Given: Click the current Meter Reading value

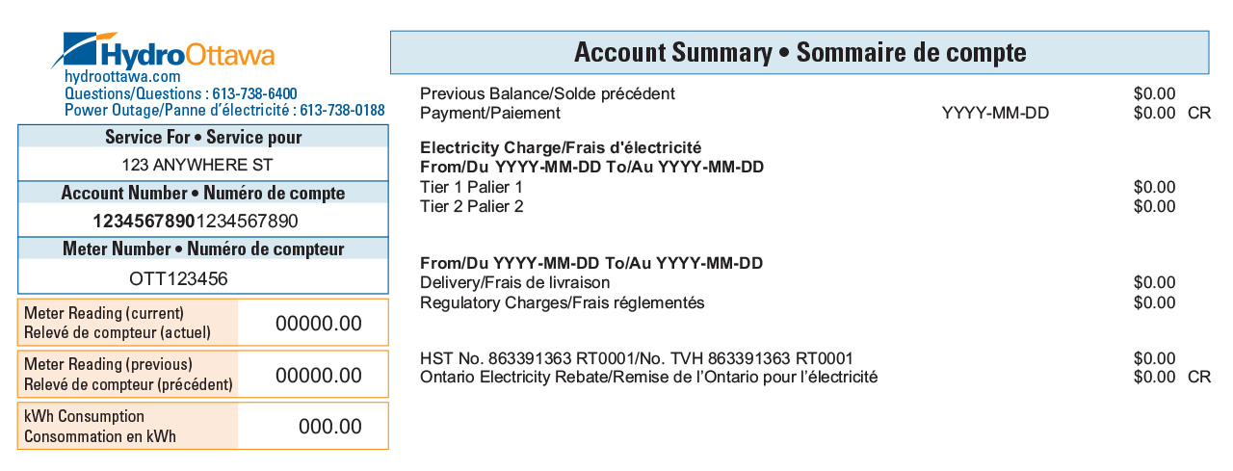Looking at the screenshot, I should [x=319, y=324].
